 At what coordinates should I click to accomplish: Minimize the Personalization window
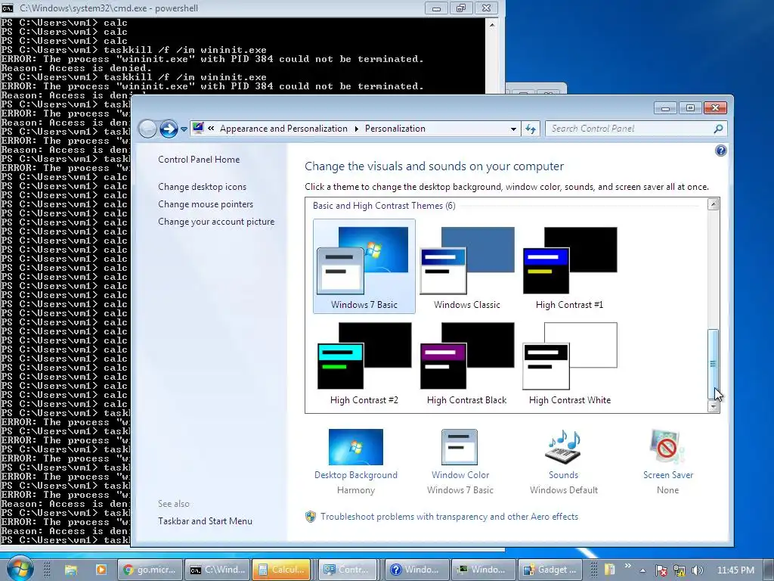(x=665, y=107)
